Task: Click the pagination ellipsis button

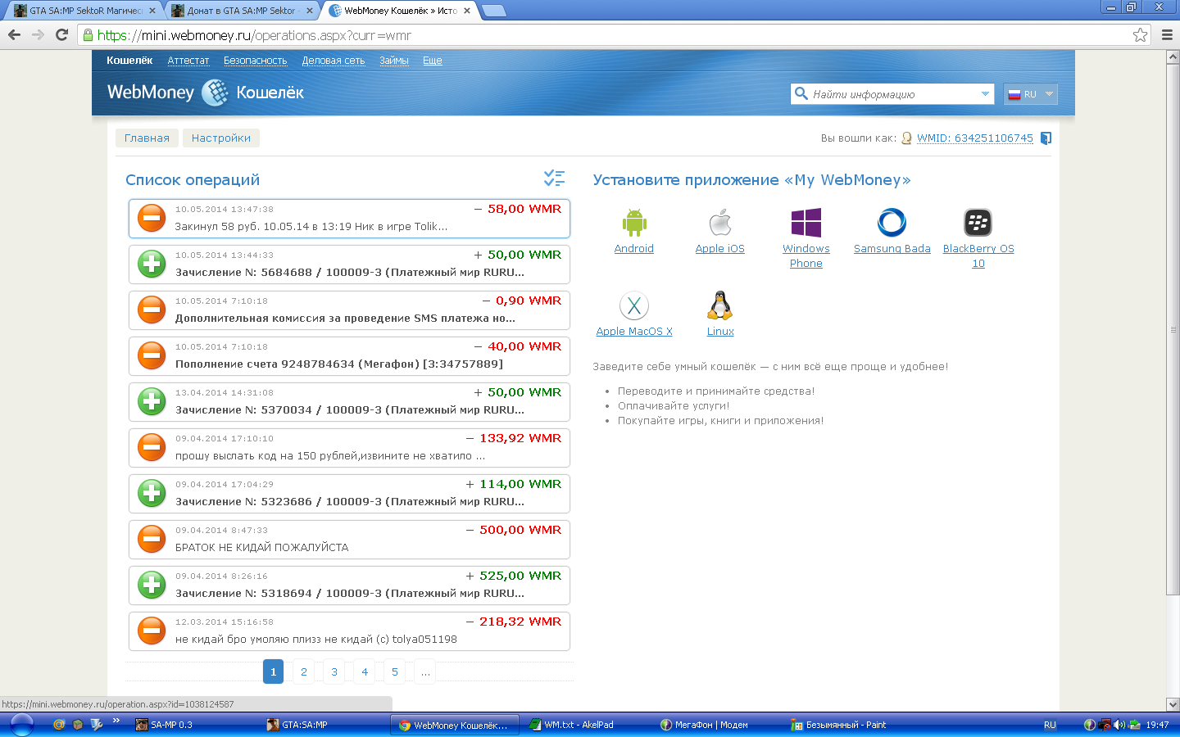Action: 425,671
